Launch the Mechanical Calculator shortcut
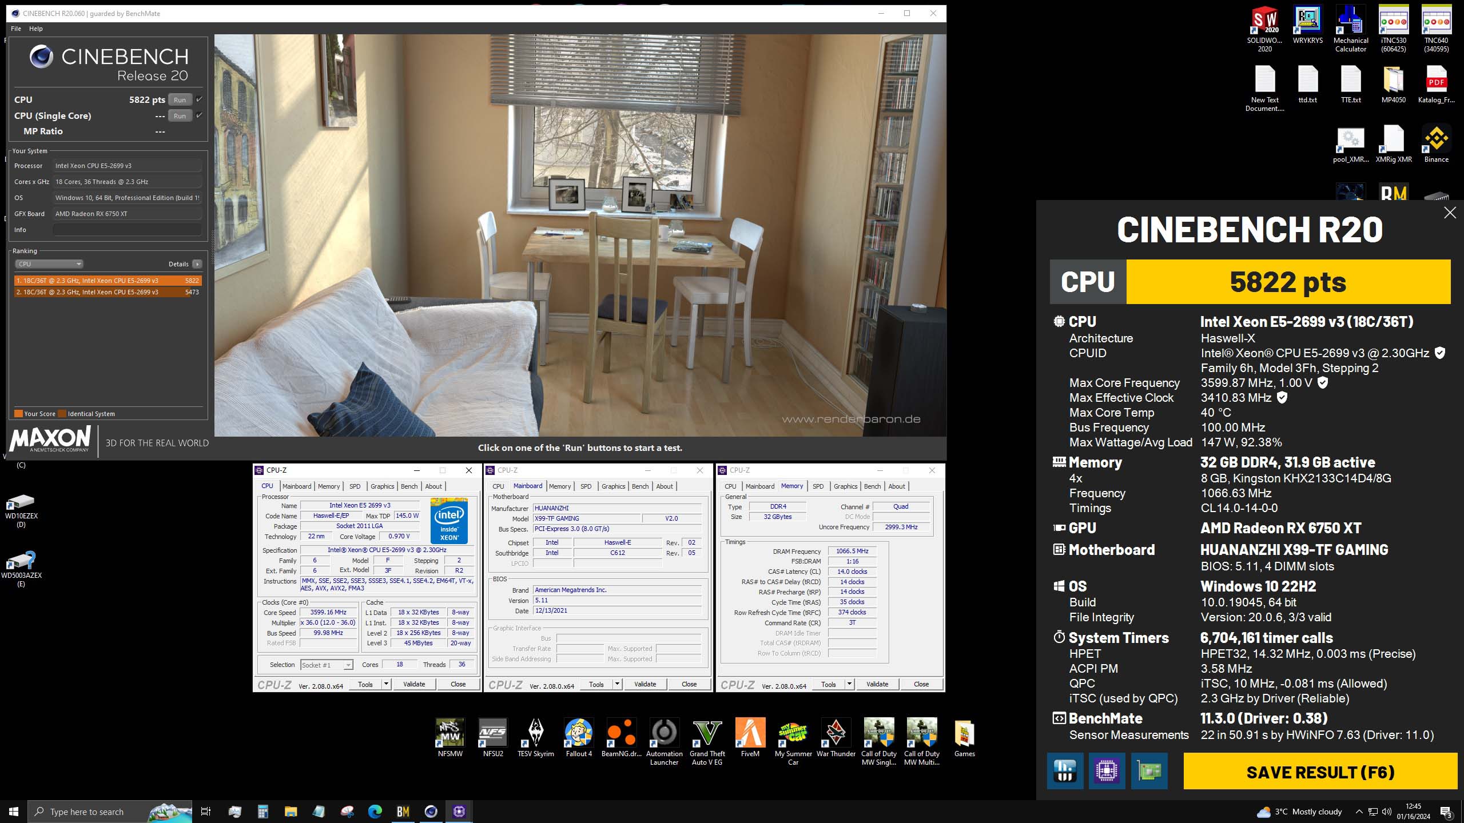Viewport: 1464px width, 823px height. 1350,29
